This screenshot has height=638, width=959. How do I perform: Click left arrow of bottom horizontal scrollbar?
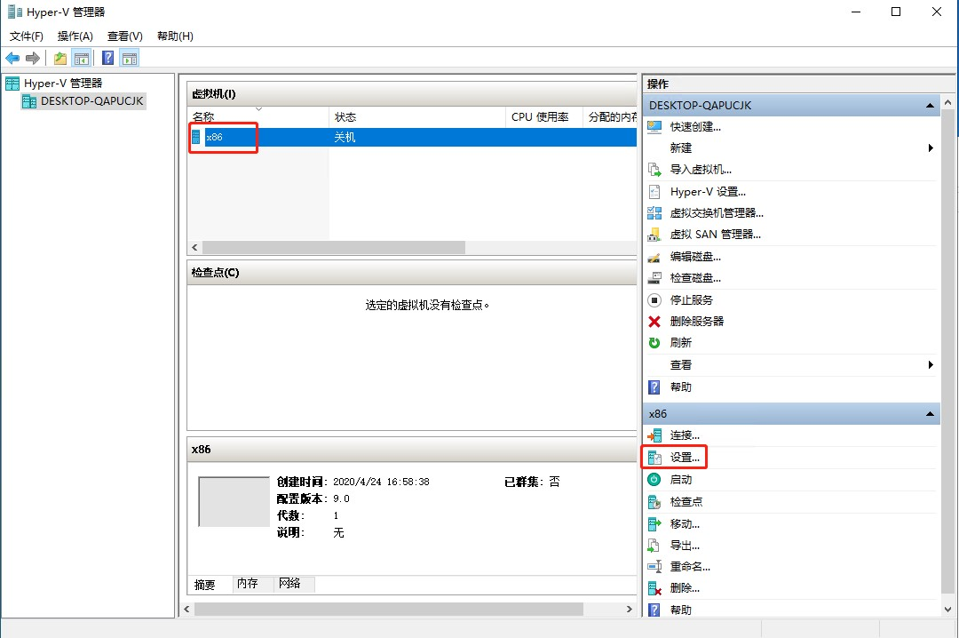tap(187, 610)
